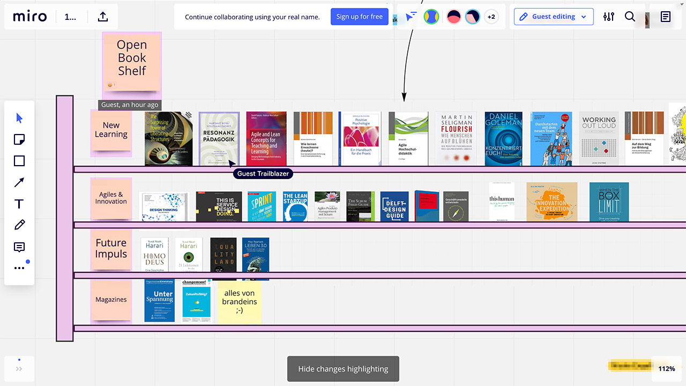Select the Text tool
The width and height of the screenshot is (686, 386).
click(x=19, y=204)
